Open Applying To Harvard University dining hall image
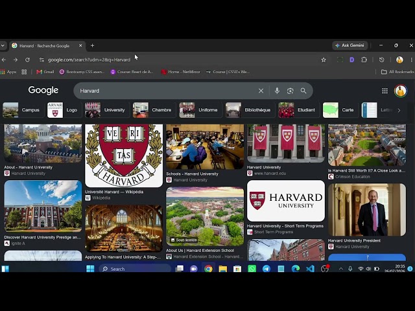Viewport: 415px width, 311px height. coord(124,228)
